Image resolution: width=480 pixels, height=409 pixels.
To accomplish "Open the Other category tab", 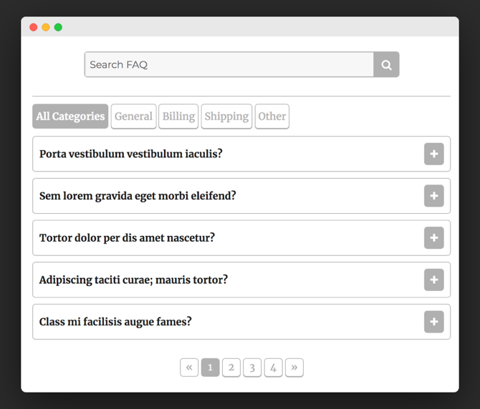I will pyautogui.click(x=272, y=117).
